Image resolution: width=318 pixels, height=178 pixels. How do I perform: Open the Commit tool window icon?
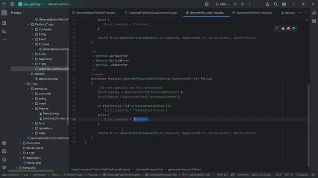pyautogui.click(x=4, y=23)
